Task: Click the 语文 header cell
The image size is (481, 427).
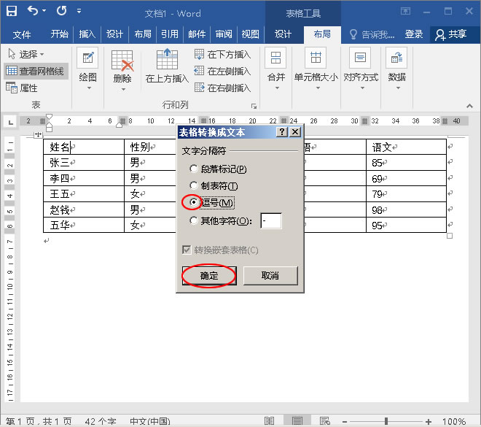Action: 406,147
